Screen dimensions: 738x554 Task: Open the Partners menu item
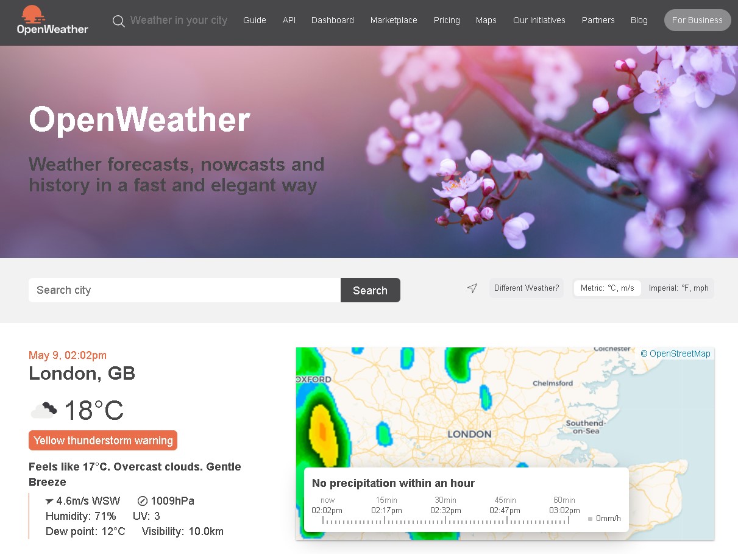[598, 20]
